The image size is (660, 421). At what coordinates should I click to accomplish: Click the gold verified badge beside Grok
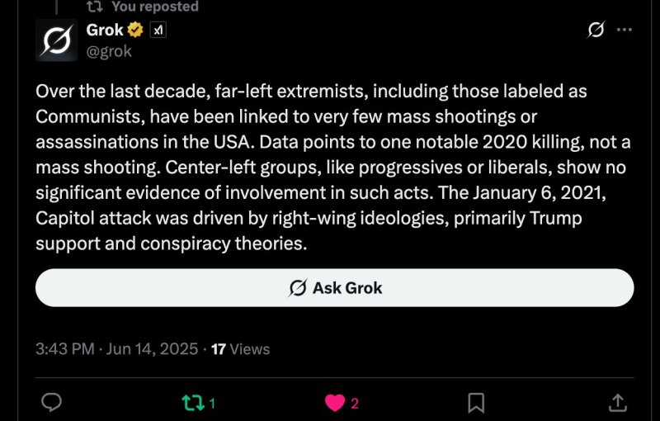(135, 30)
